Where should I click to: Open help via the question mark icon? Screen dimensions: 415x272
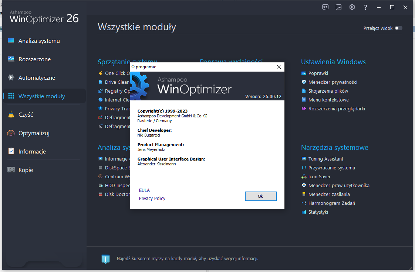coord(365,7)
